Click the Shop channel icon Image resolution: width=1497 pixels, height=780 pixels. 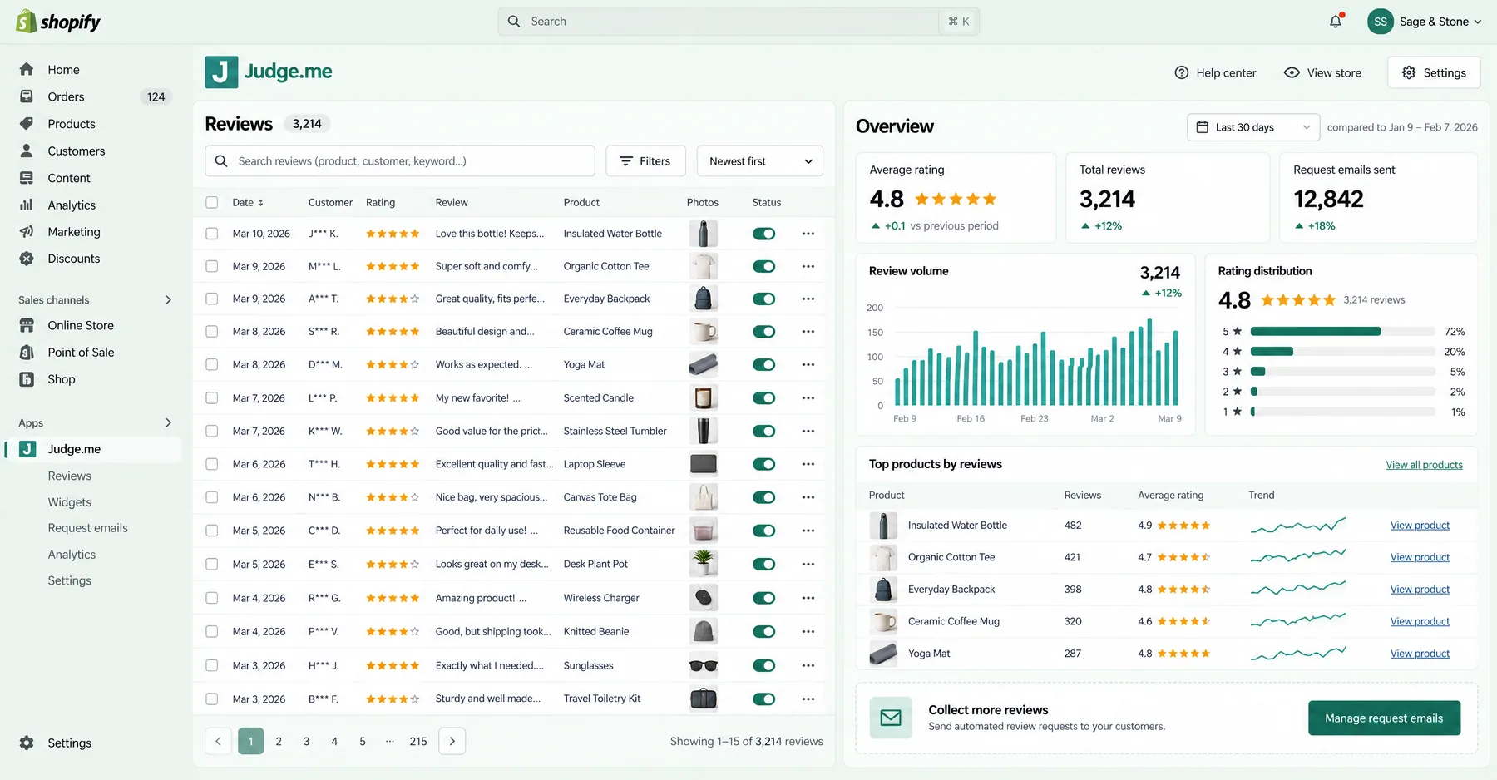pyautogui.click(x=27, y=379)
